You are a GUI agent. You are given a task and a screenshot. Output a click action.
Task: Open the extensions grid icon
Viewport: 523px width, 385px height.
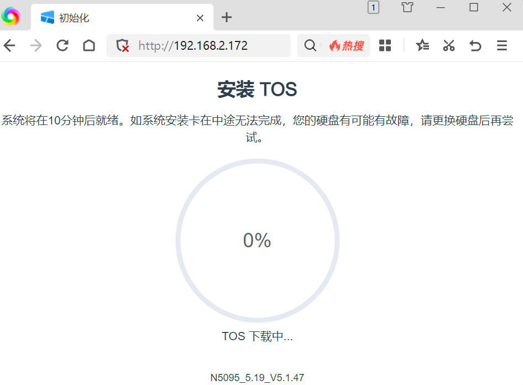click(385, 45)
